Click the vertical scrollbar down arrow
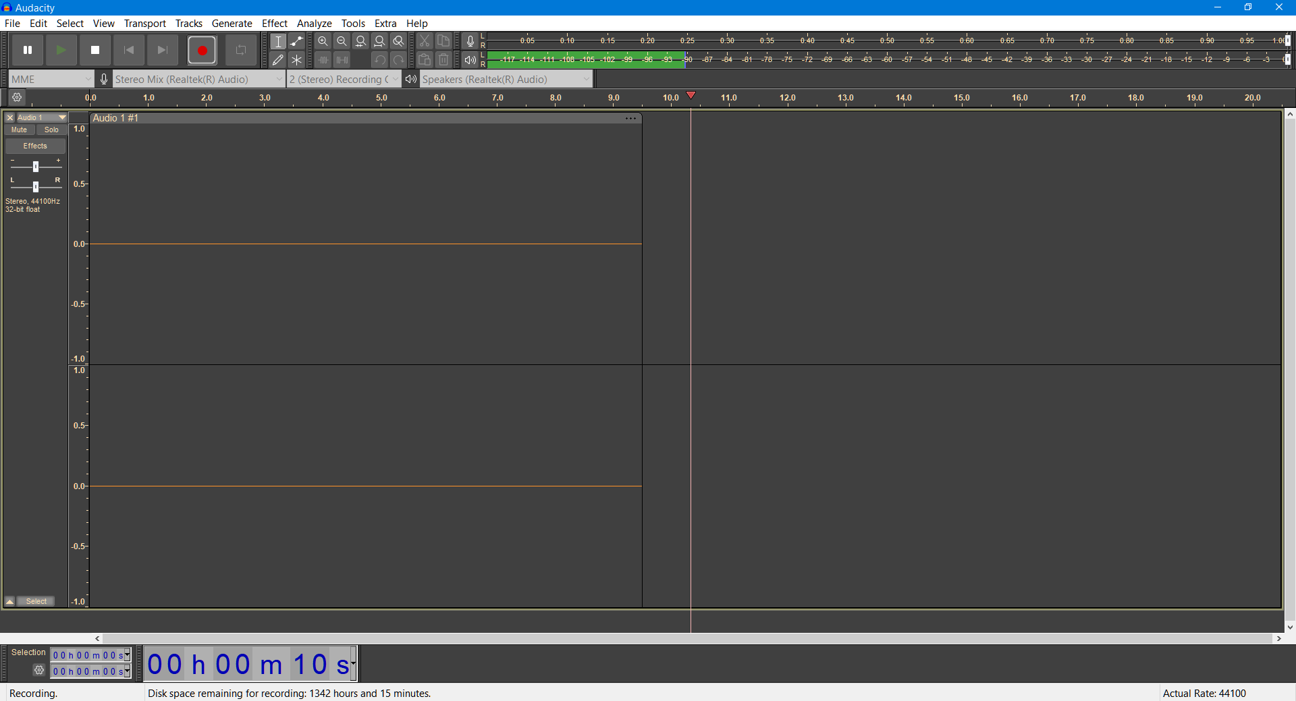 tap(1290, 627)
